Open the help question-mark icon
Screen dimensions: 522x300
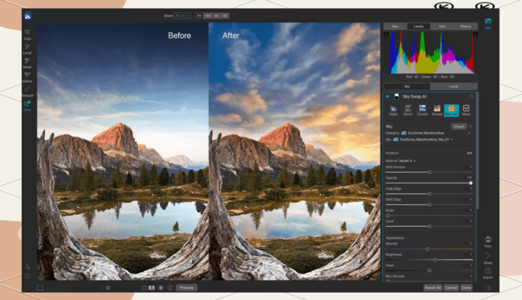pyautogui.click(x=27, y=276)
